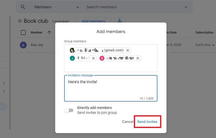Toggle Directly add members switch
The image size is (216, 138).
[69, 110]
